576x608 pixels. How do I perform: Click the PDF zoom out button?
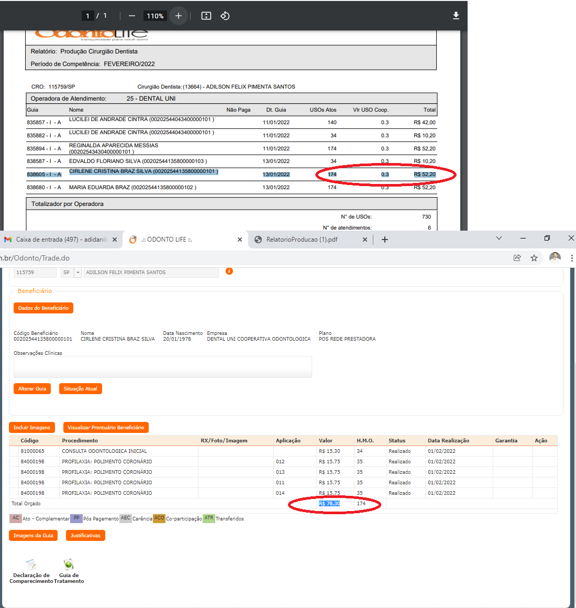point(132,16)
